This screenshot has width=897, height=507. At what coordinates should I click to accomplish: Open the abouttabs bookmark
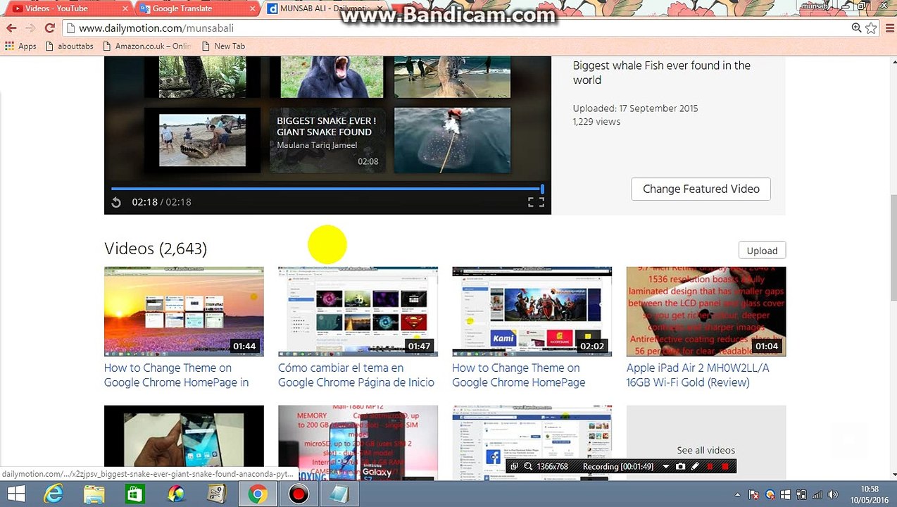69,46
